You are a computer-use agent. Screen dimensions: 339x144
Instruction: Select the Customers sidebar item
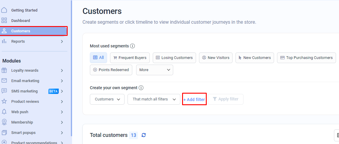tap(34, 31)
